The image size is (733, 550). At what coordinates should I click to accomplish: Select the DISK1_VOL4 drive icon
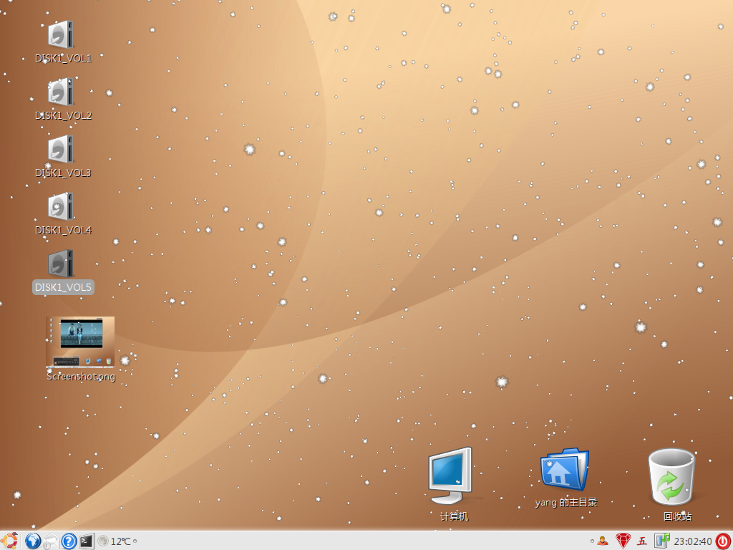coord(61,206)
